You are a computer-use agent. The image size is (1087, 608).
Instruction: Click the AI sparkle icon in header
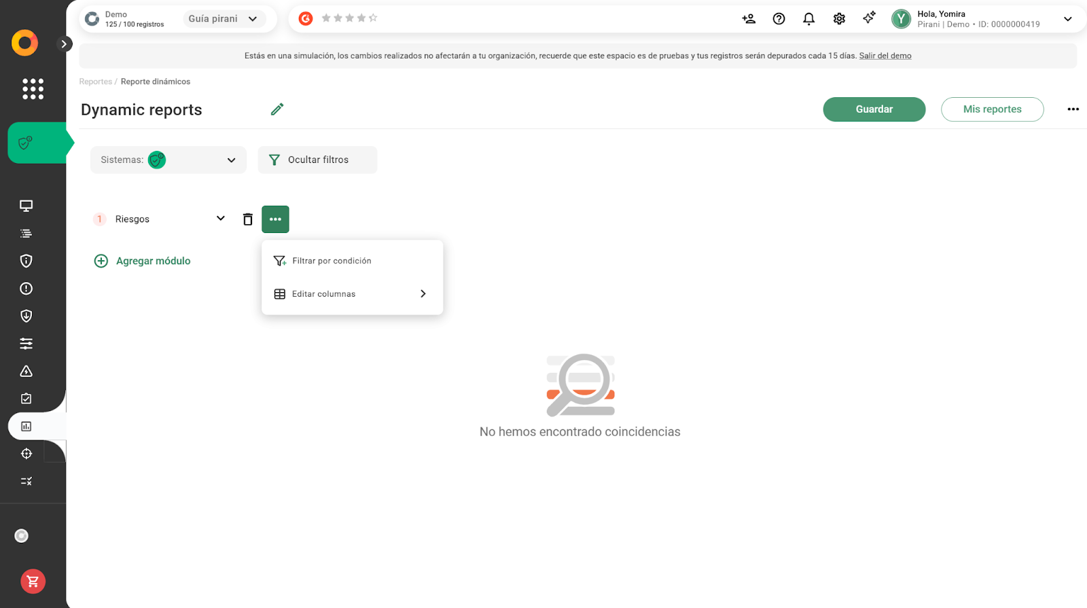pyautogui.click(x=869, y=18)
